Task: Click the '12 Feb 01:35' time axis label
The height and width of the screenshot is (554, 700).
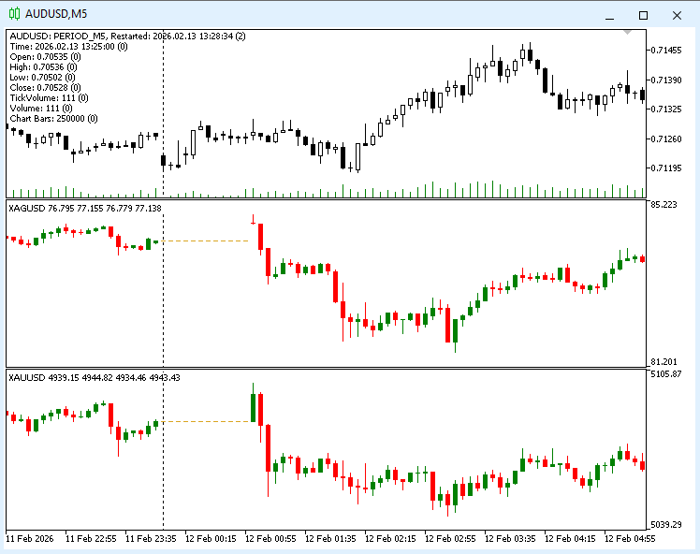Action: click(330, 539)
